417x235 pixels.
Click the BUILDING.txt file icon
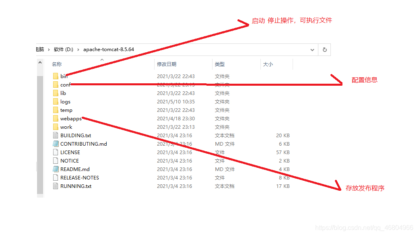(56, 135)
